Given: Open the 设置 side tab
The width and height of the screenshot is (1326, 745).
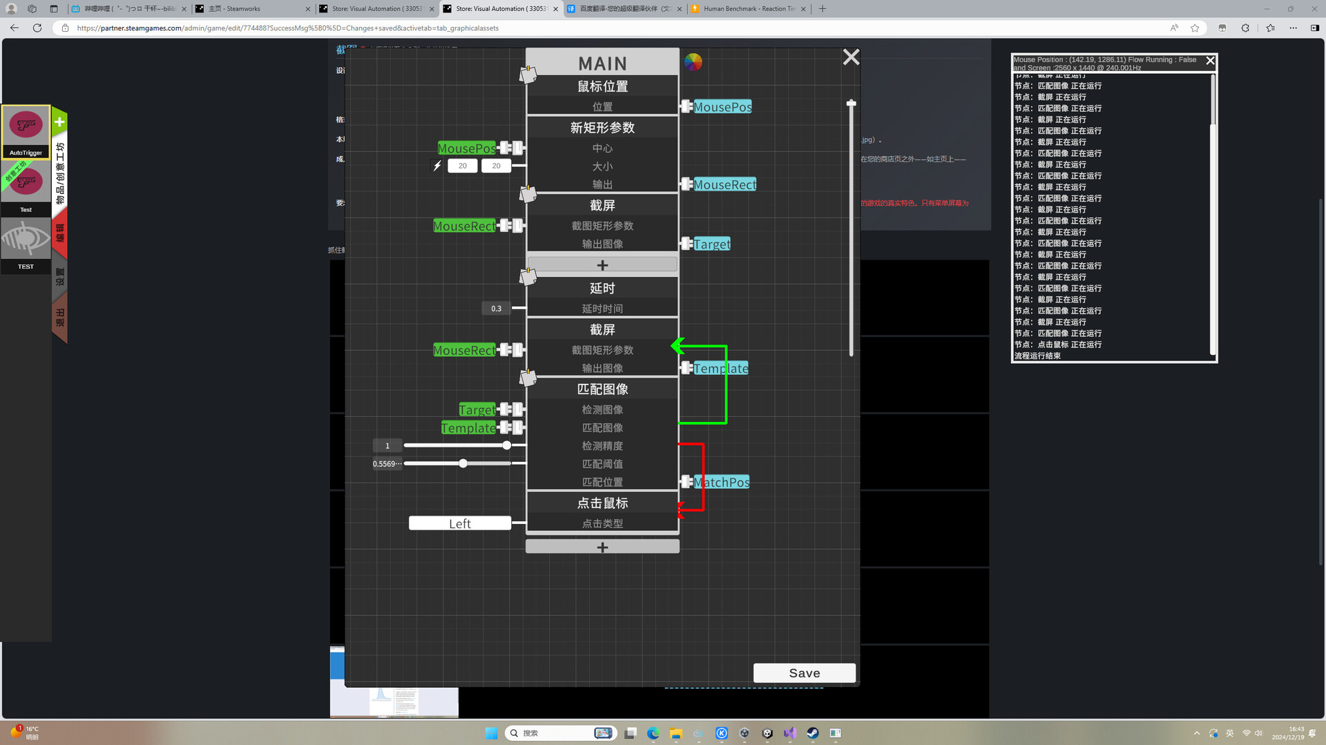Looking at the screenshot, I should 60,278.
